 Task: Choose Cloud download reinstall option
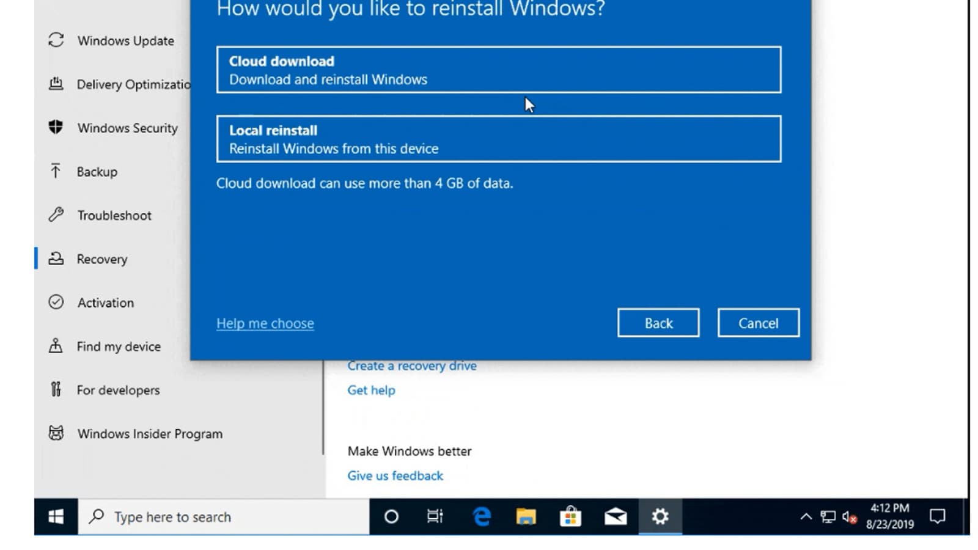pyautogui.click(x=499, y=70)
